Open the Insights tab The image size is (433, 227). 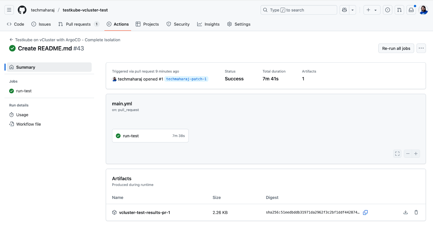pos(208,24)
